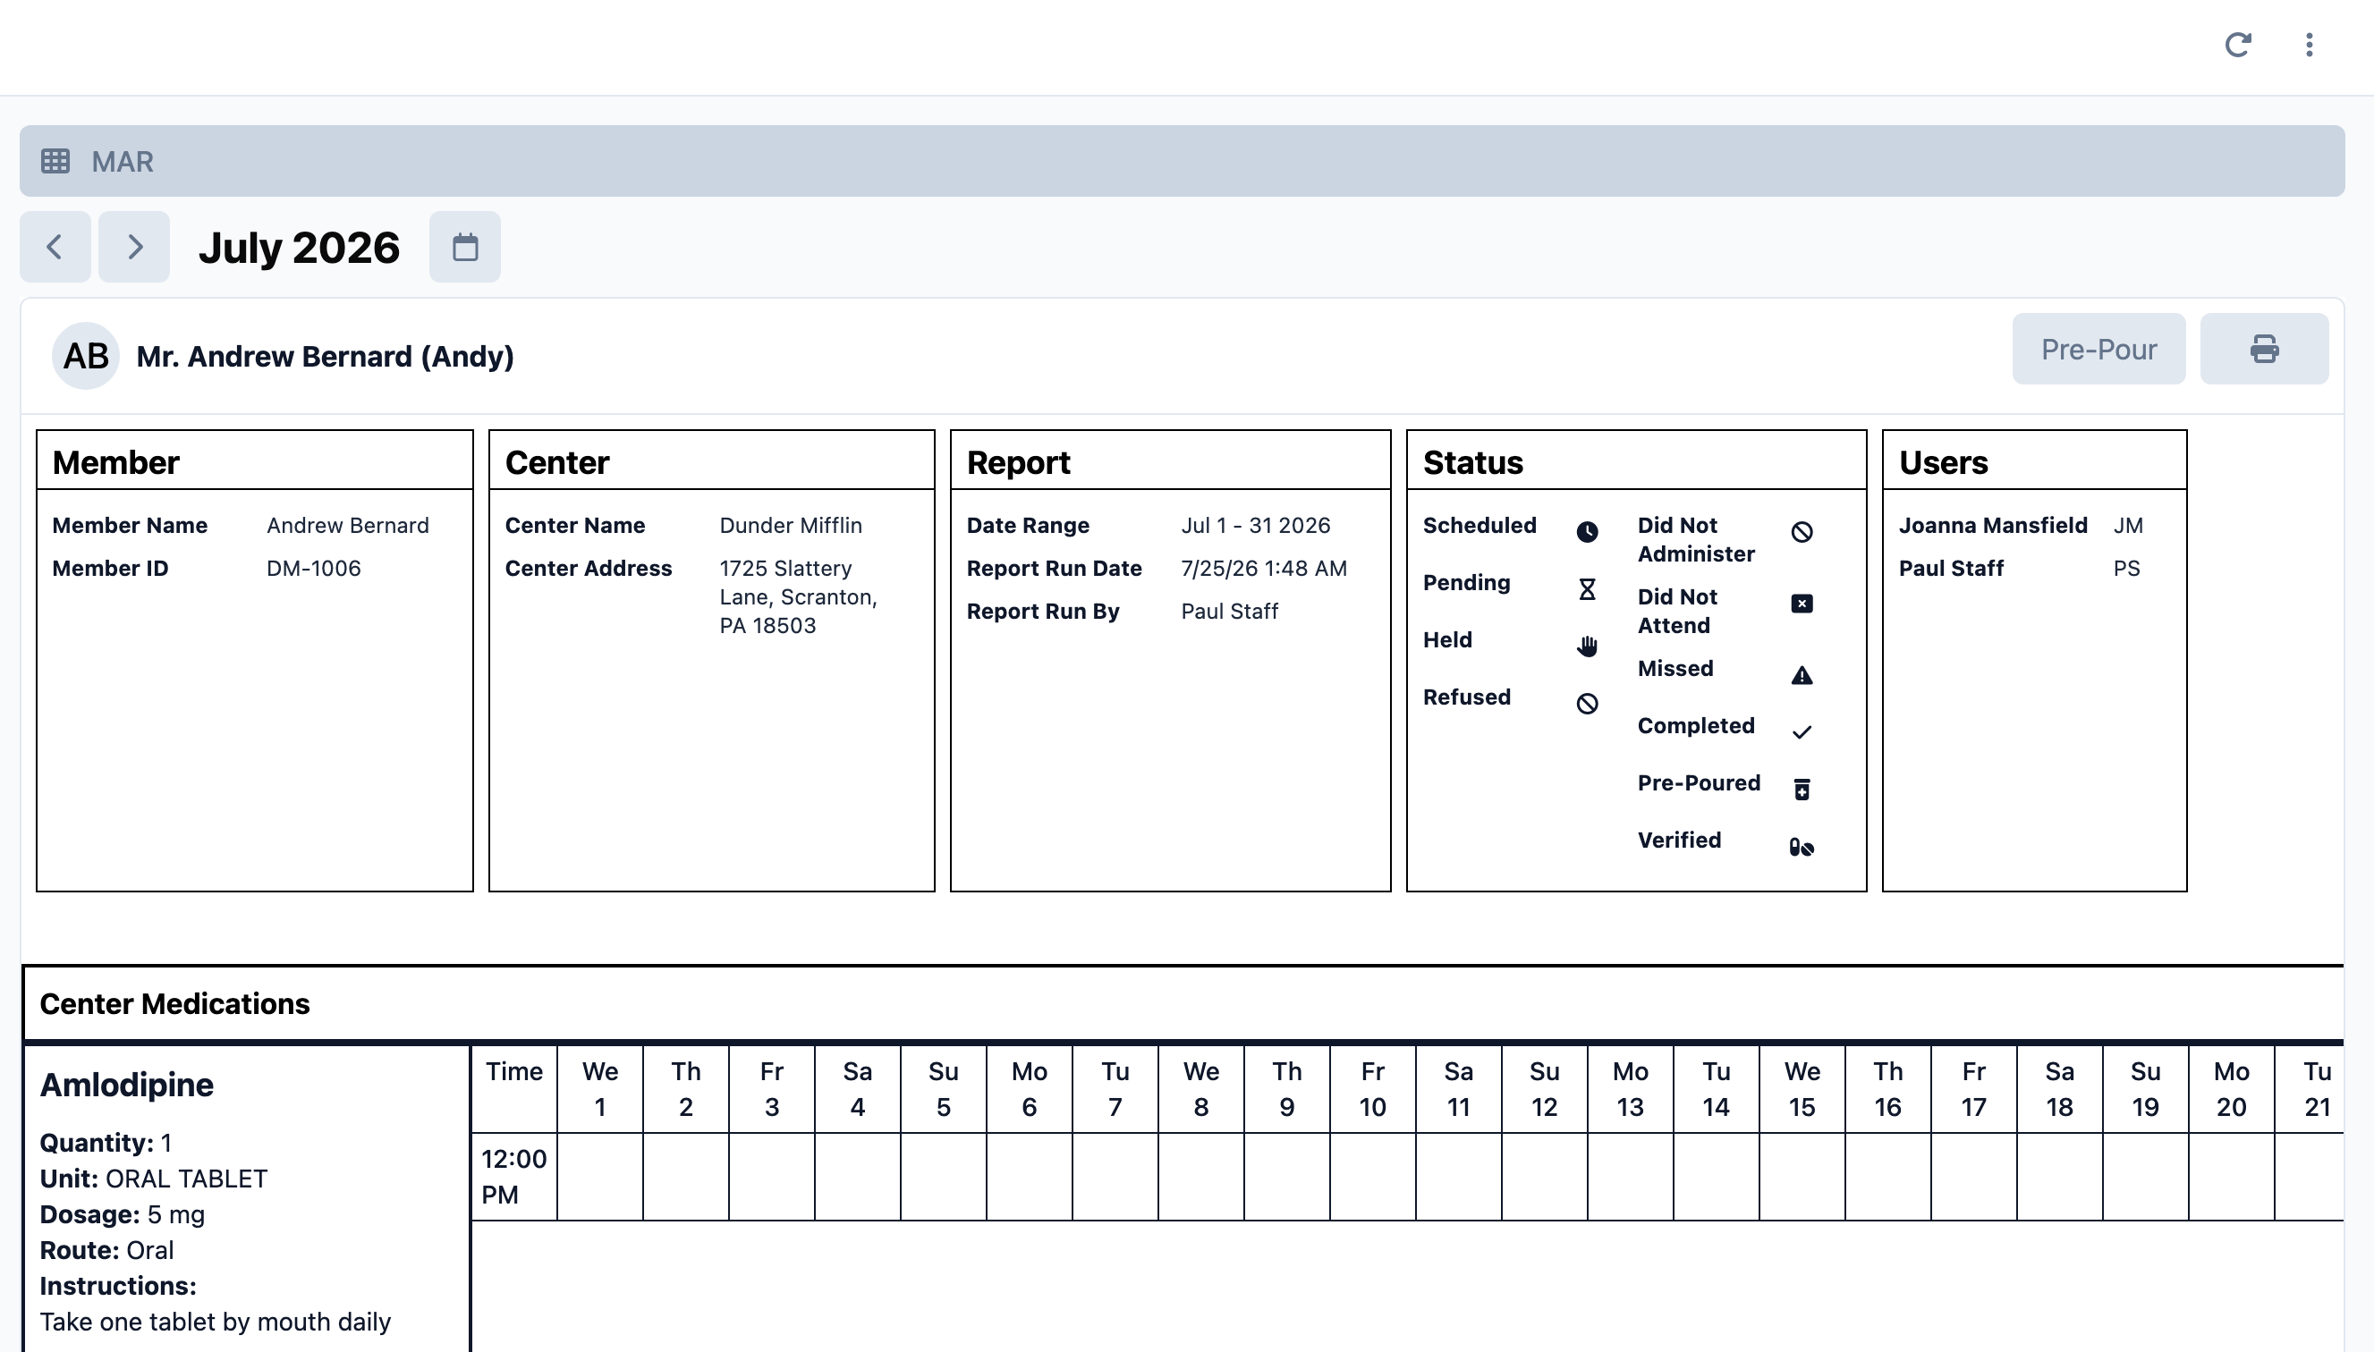The image size is (2374, 1352).
Task: Click the 1725 Slattery Lane address
Action: tap(799, 597)
